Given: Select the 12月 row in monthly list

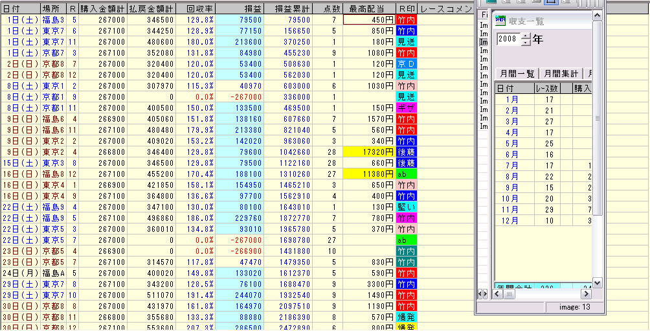Looking at the screenshot, I should click(x=510, y=221).
